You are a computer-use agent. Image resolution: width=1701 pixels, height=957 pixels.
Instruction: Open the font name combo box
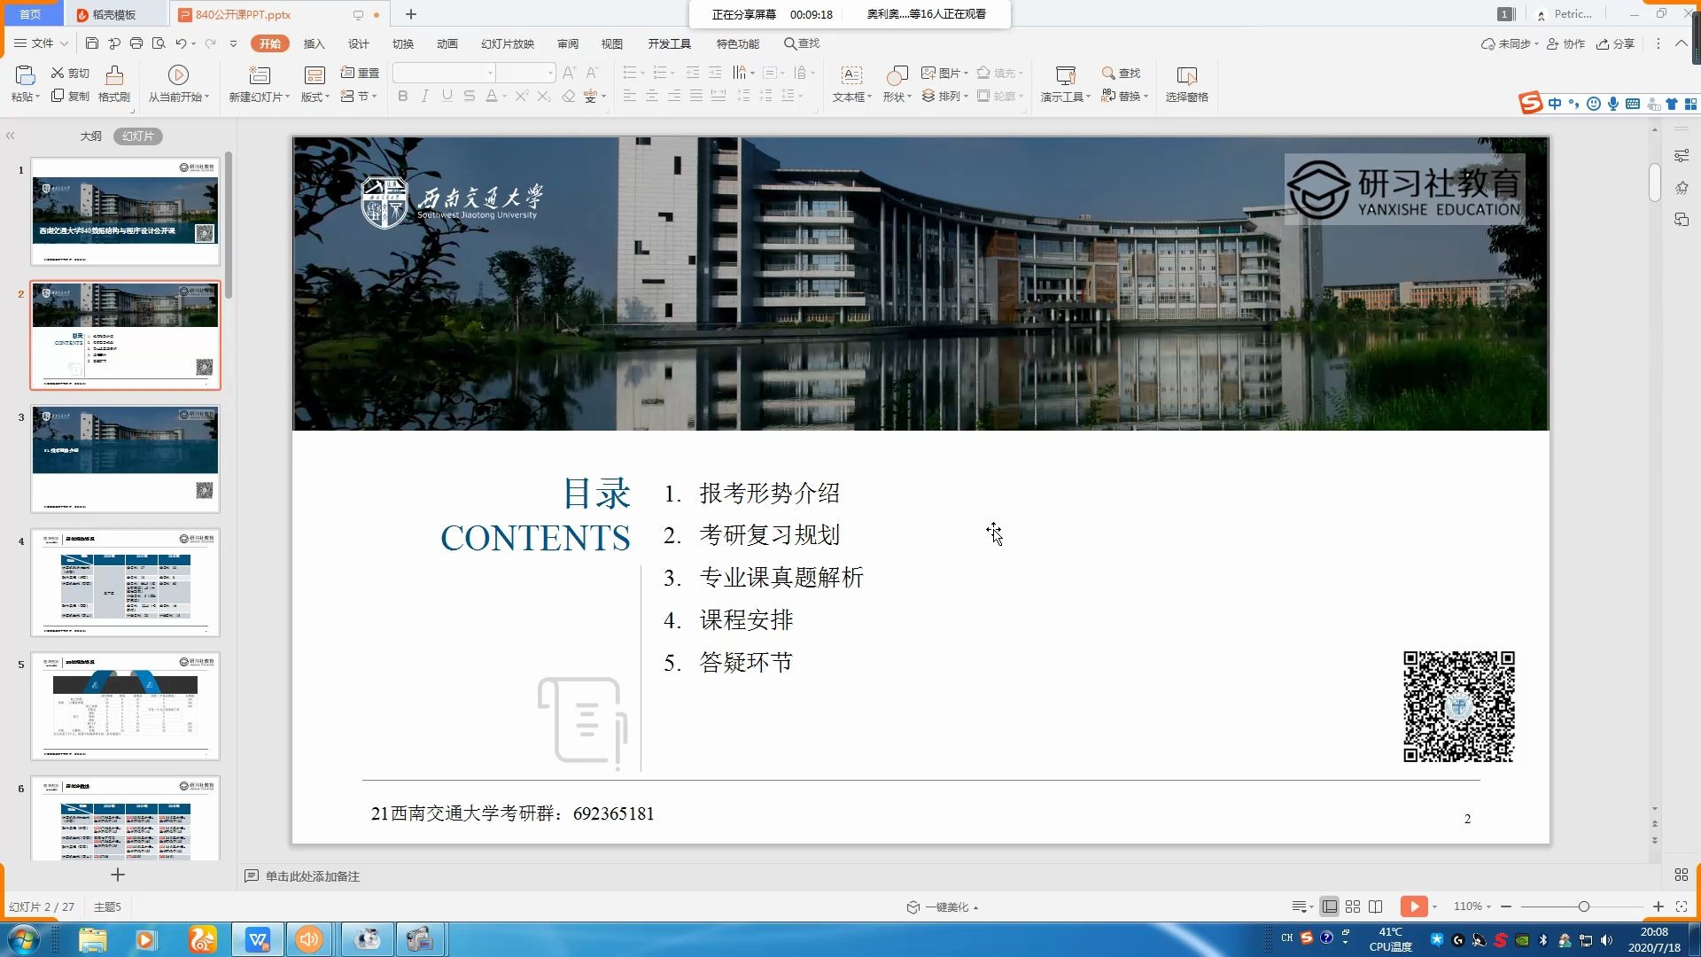pos(444,73)
